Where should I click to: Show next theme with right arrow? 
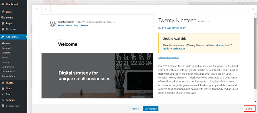pos(46,9)
